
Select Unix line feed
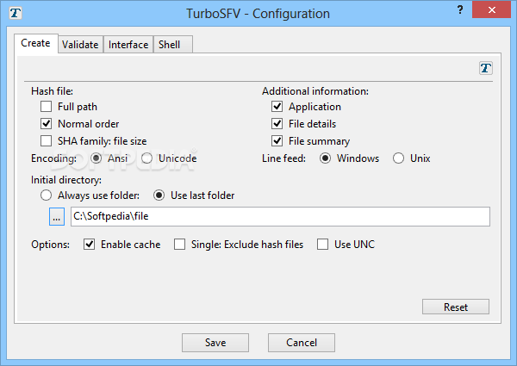pos(398,158)
